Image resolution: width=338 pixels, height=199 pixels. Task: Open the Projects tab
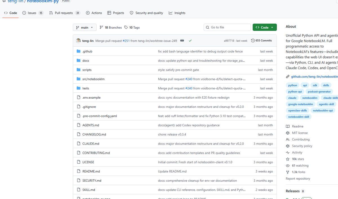click(115, 13)
